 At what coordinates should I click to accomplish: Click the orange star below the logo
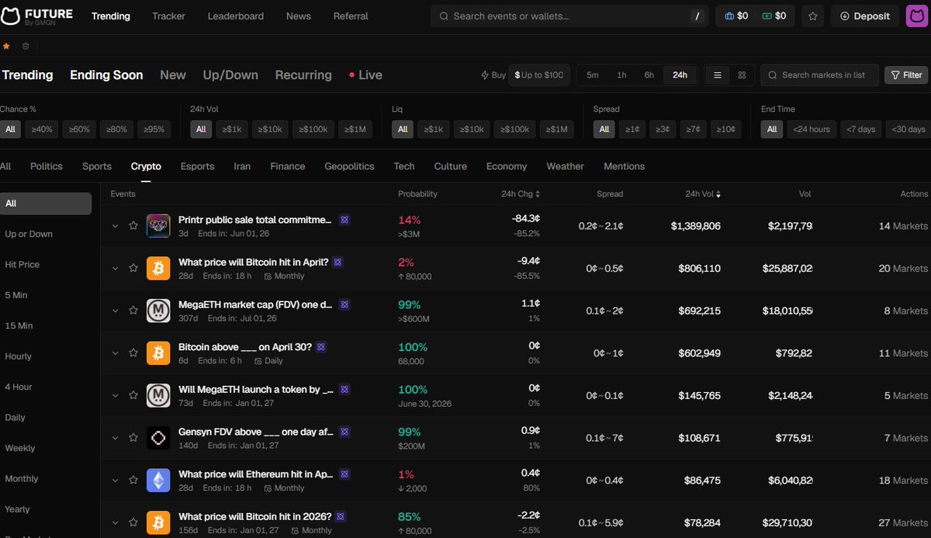[x=7, y=46]
